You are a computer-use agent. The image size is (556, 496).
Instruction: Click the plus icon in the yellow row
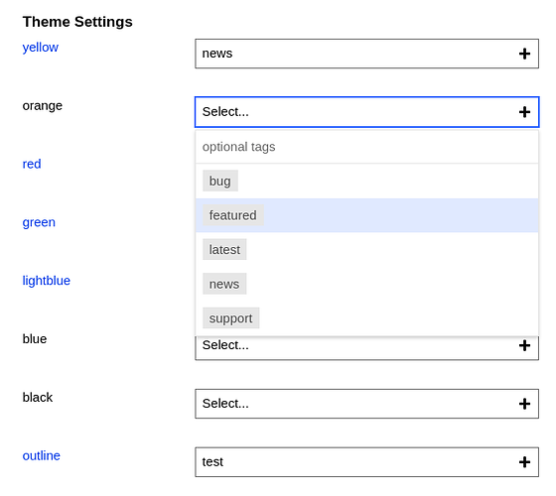click(524, 54)
